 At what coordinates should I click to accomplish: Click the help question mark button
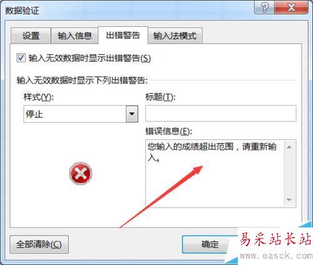264,8
